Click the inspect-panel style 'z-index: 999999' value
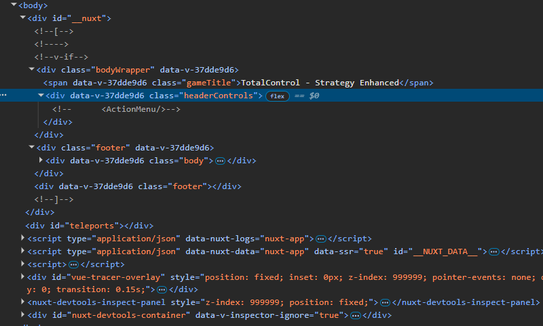 242,302
